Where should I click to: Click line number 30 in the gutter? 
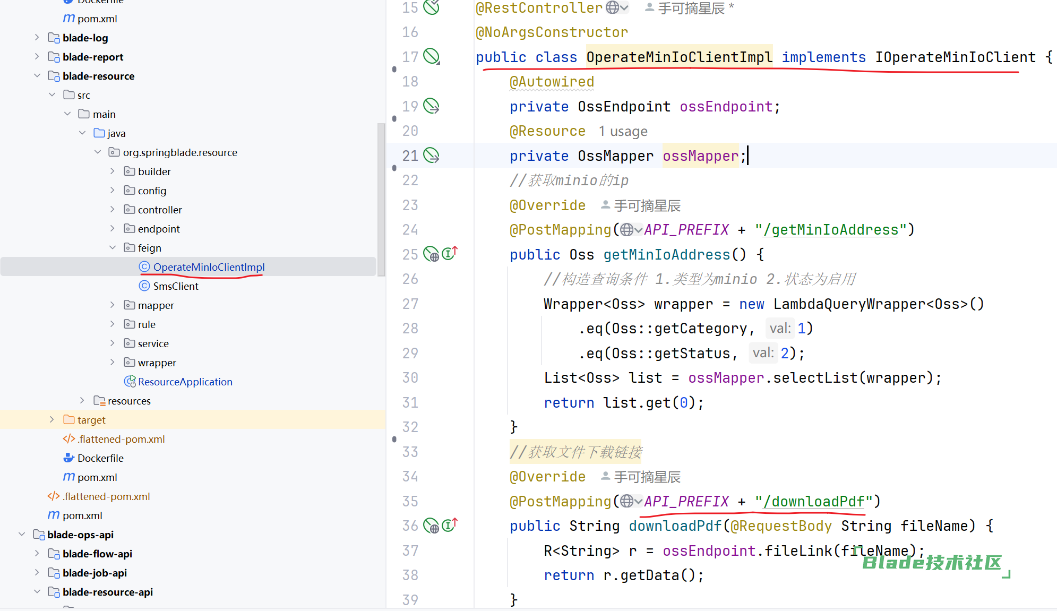pos(410,377)
